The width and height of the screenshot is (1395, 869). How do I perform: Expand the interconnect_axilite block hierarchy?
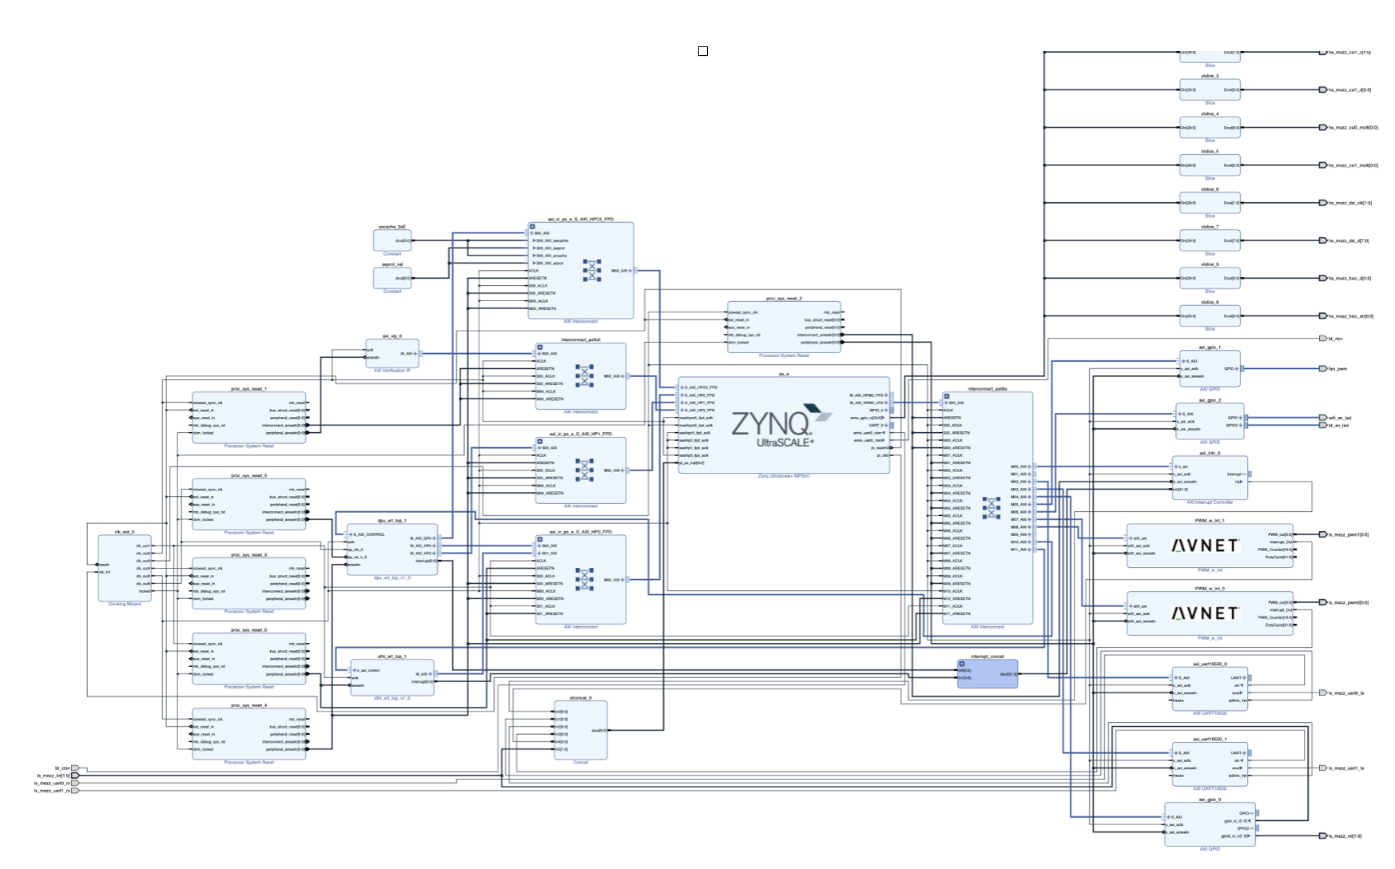point(947,396)
